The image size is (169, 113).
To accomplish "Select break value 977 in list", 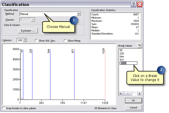I will point(122,60).
